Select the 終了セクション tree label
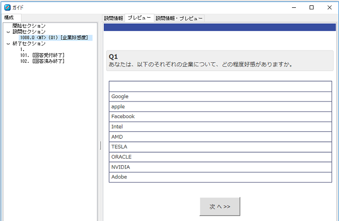Viewport: 339px width, 221px height. point(29,44)
